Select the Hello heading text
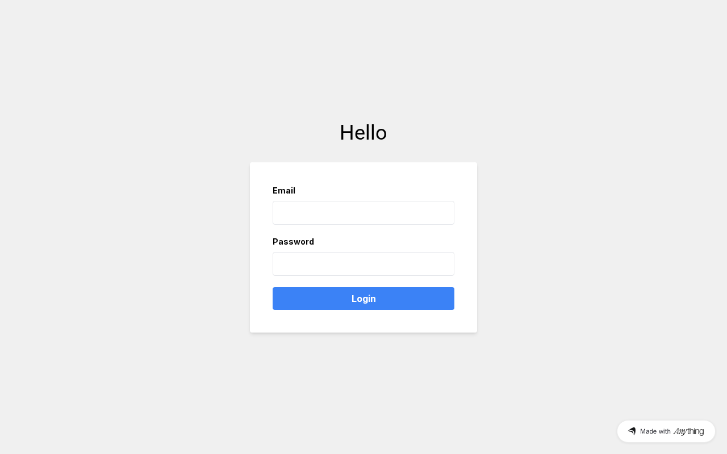Viewport: 727px width, 454px height. pos(363,133)
